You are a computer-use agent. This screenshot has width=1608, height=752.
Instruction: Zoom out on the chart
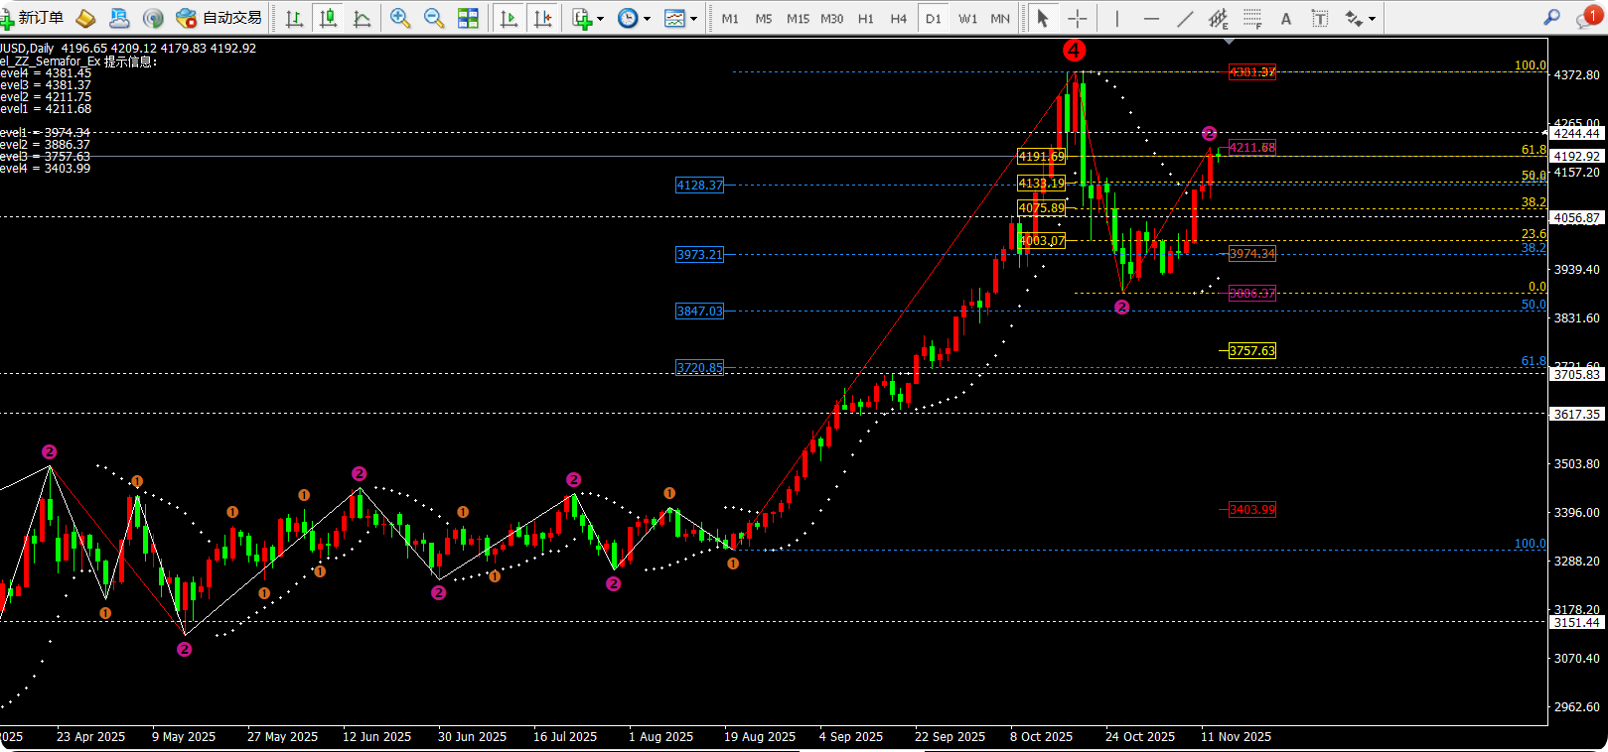pyautogui.click(x=434, y=18)
